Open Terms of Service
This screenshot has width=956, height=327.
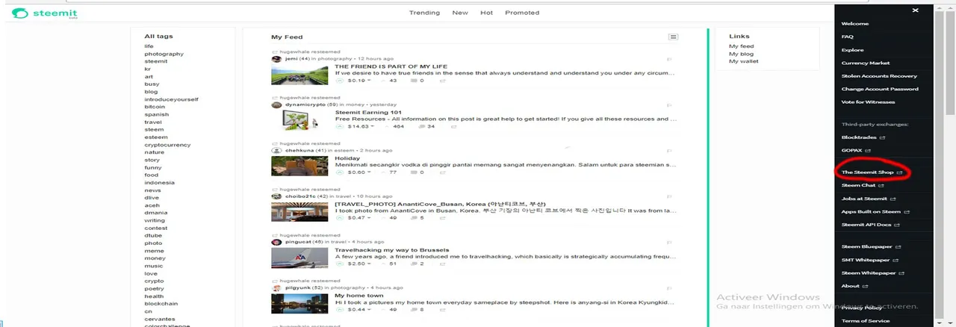(865, 321)
